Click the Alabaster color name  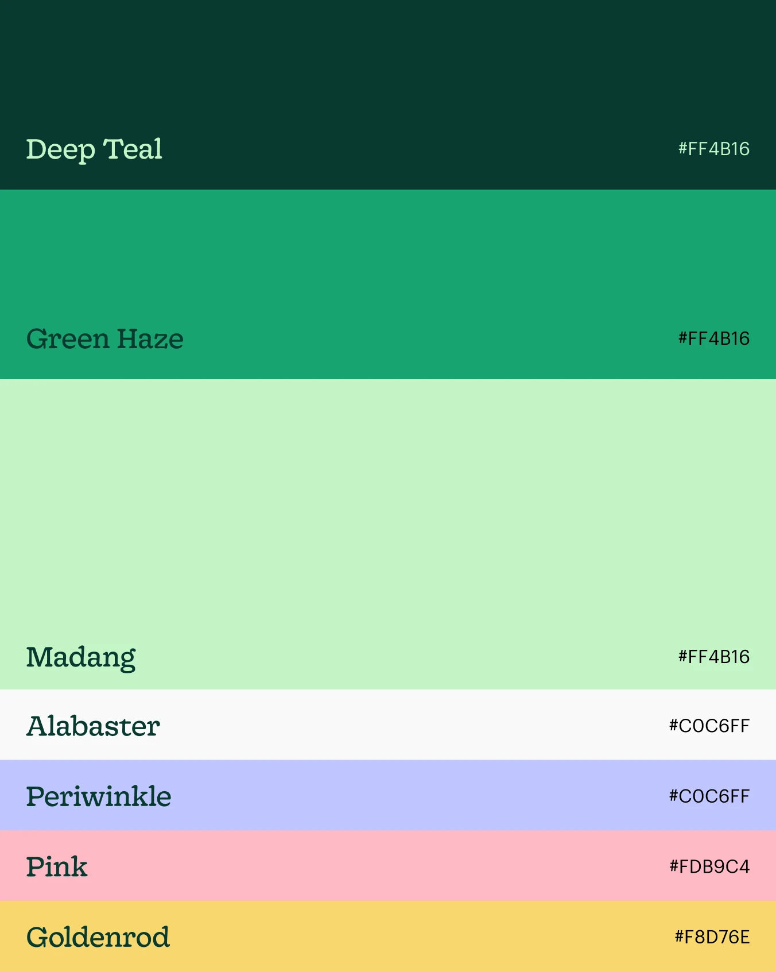click(x=93, y=726)
